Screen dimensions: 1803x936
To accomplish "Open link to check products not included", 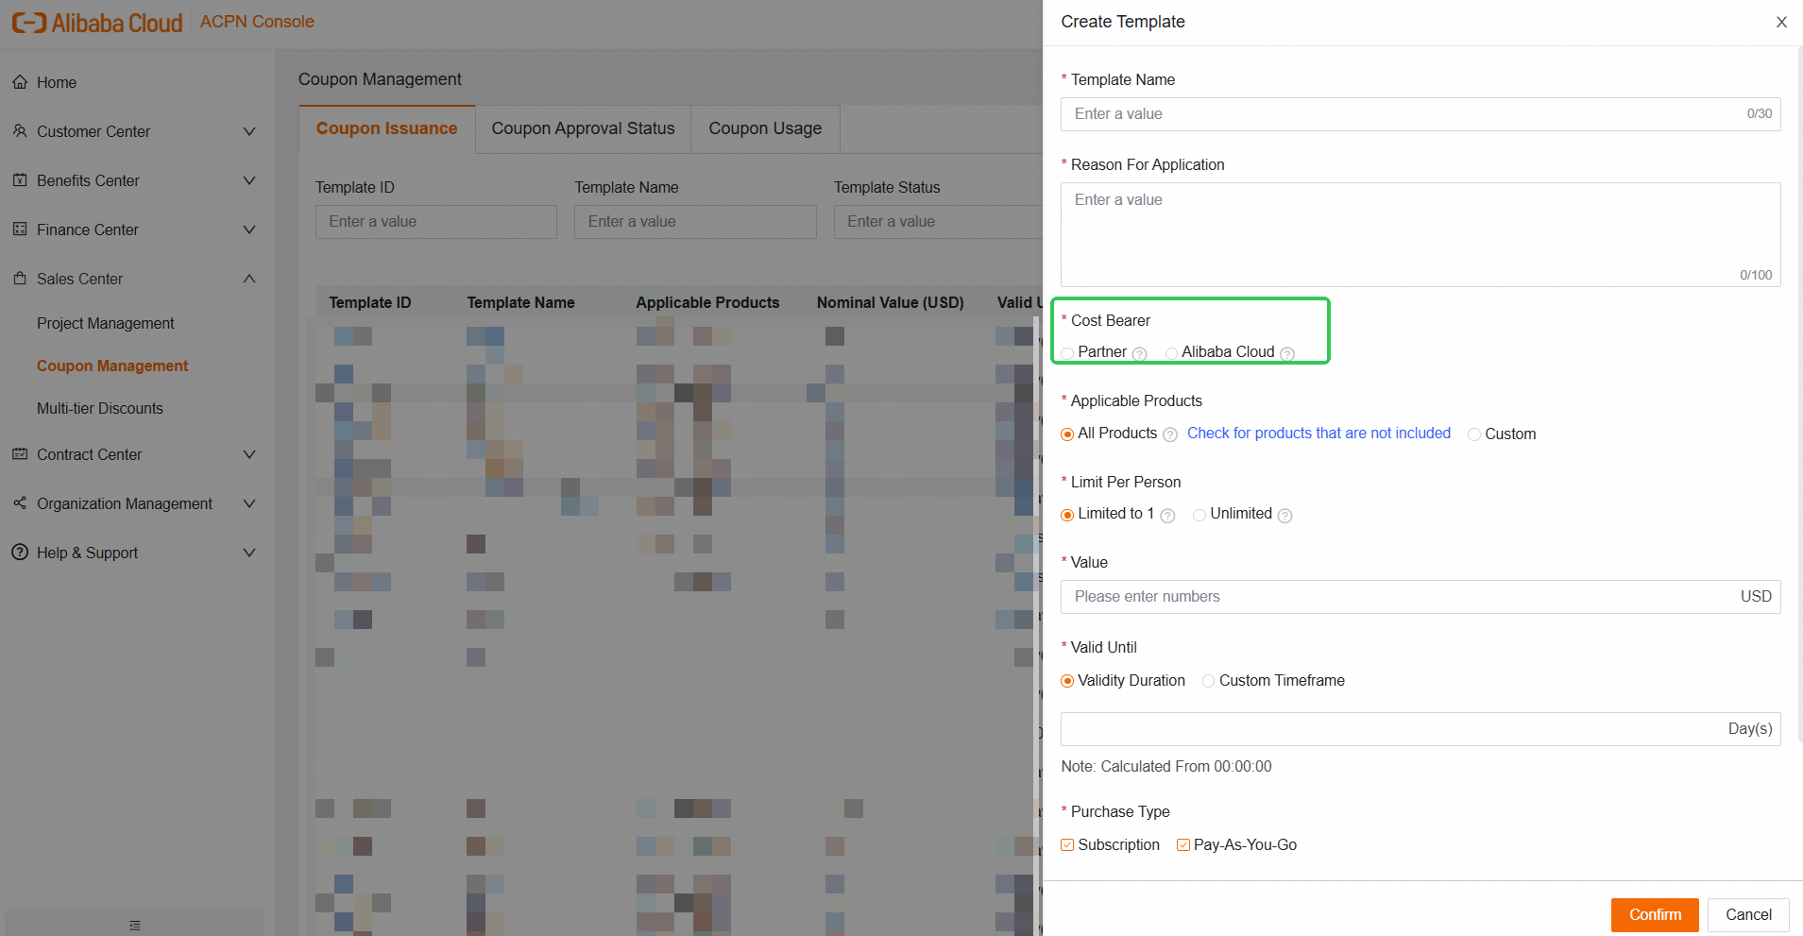I will pyautogui.click(x=1318, y=433).
